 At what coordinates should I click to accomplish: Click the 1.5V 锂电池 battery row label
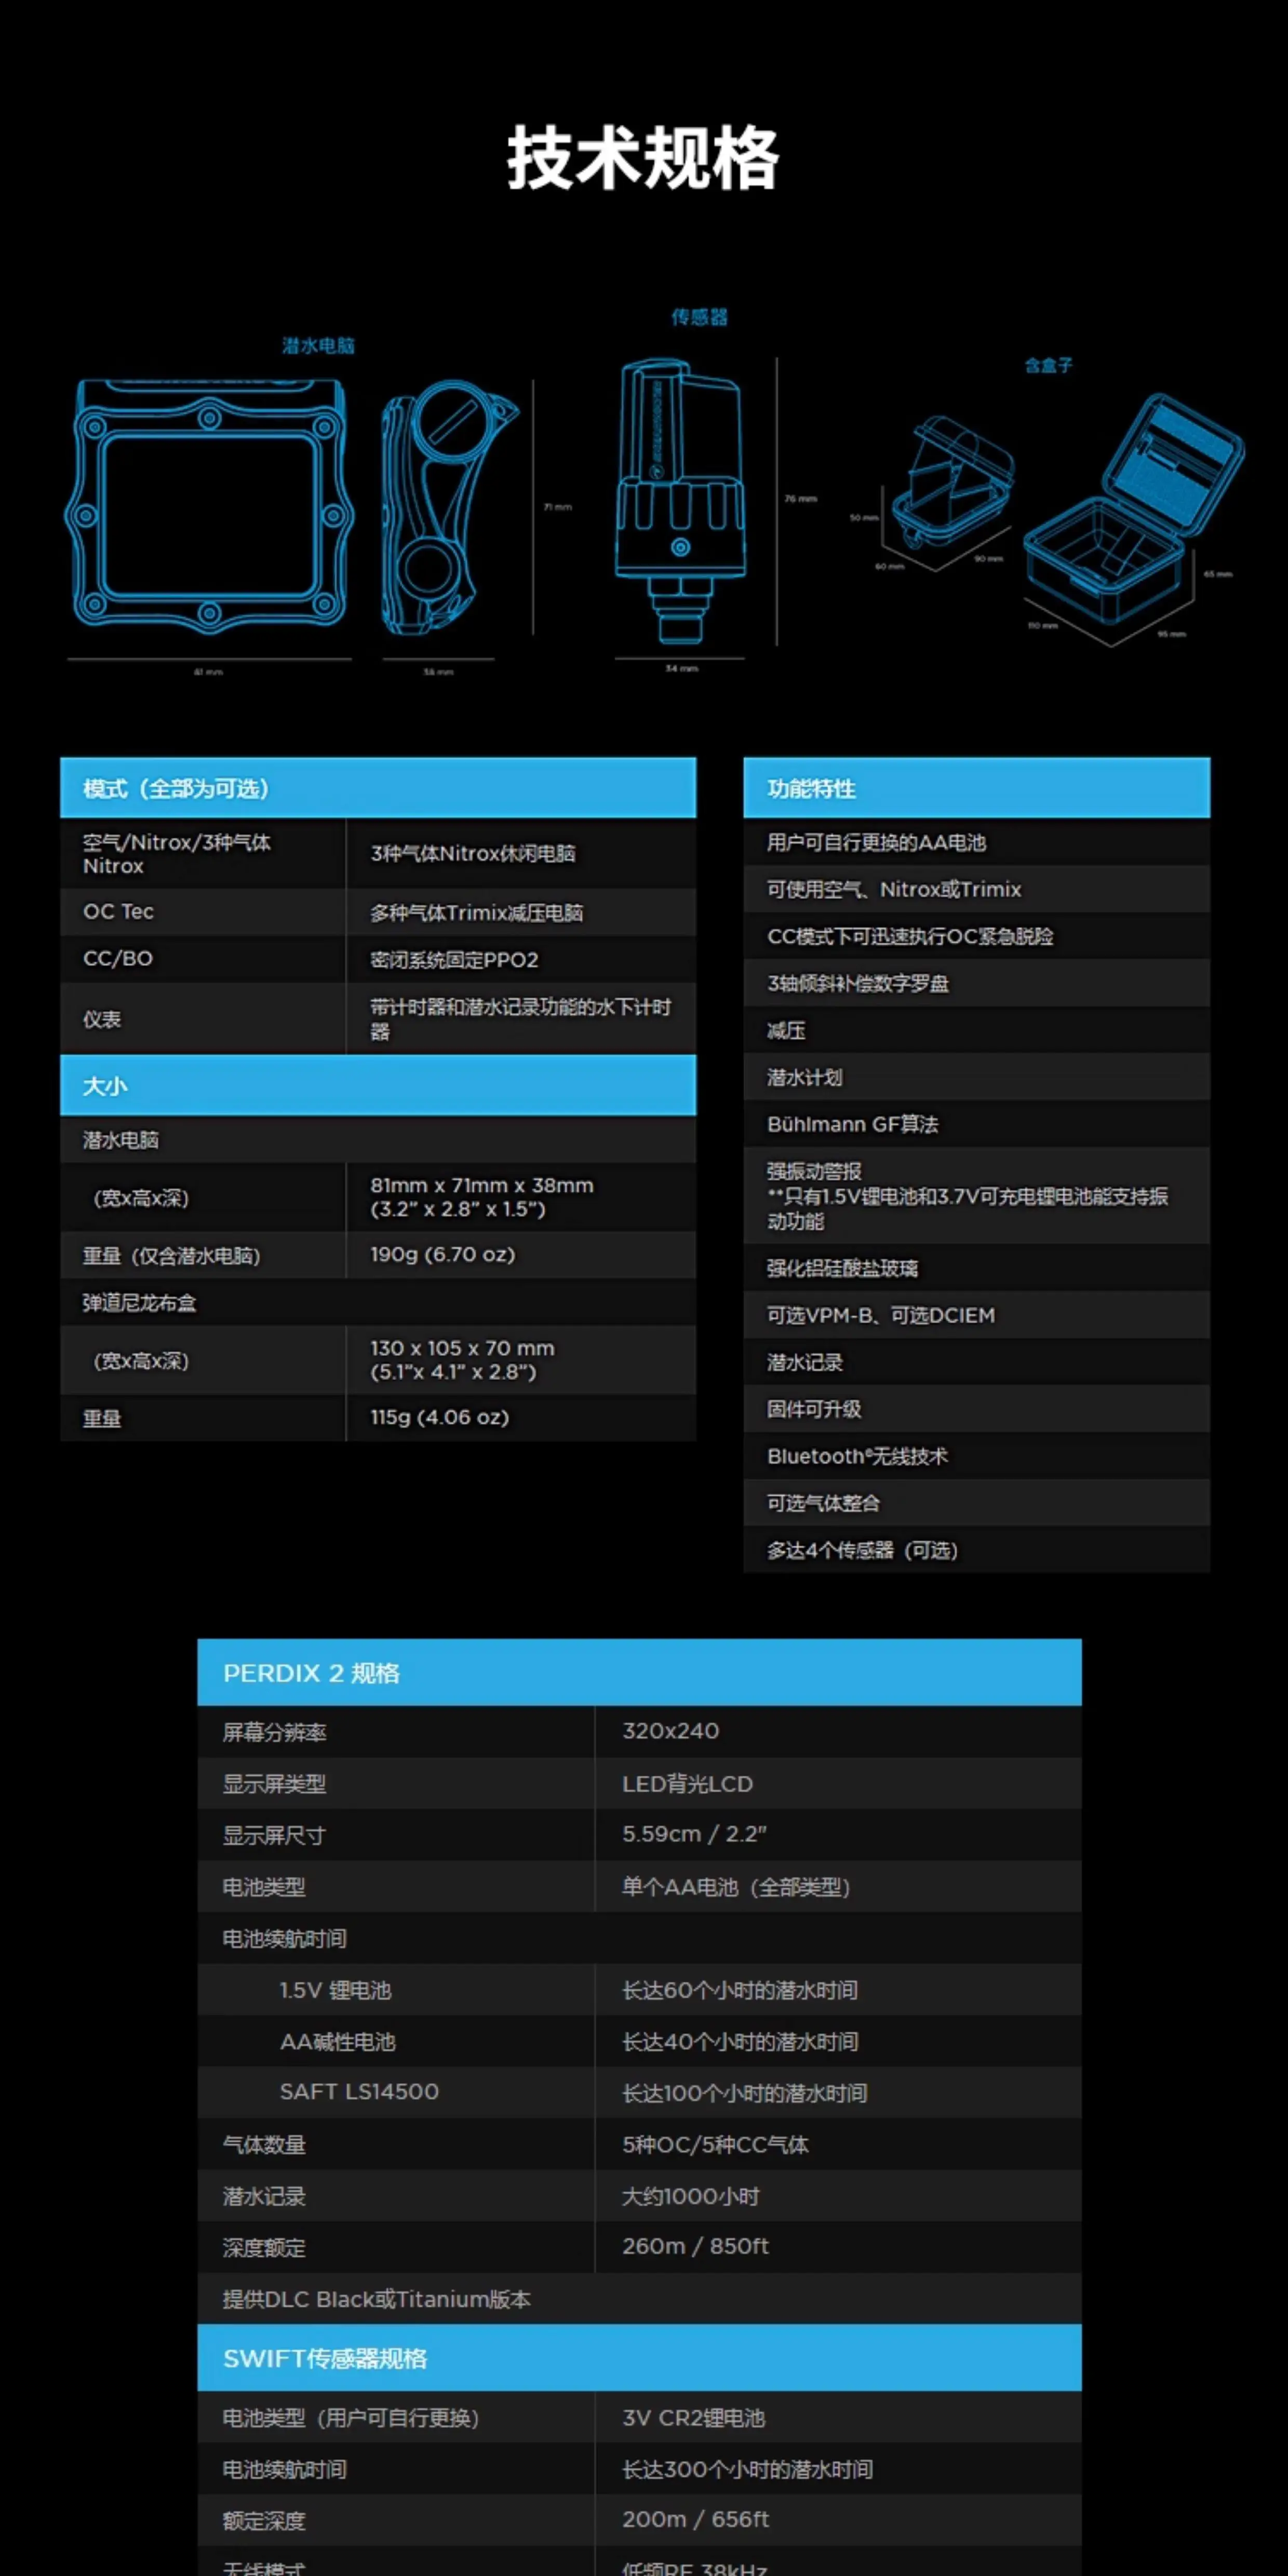pyautogui.click(x=335, y=1990)
